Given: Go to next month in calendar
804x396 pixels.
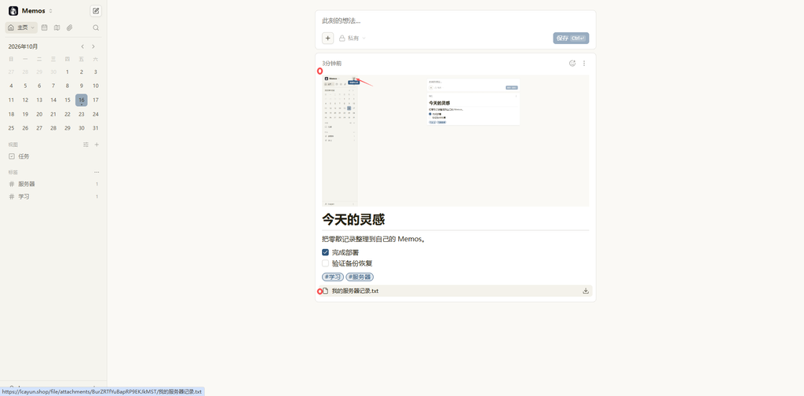Looking at the screenshot, I should [93, 46].
